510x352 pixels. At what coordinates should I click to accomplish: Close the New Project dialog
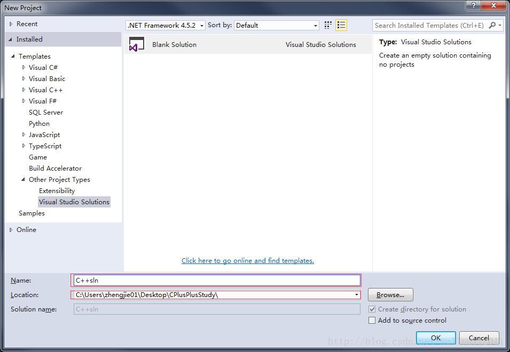493,5
